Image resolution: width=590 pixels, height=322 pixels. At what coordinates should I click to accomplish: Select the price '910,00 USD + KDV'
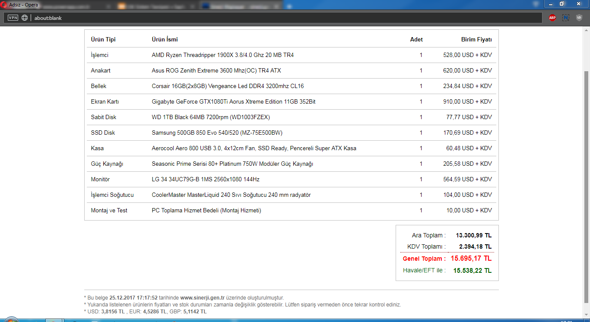tap(467, 101)
